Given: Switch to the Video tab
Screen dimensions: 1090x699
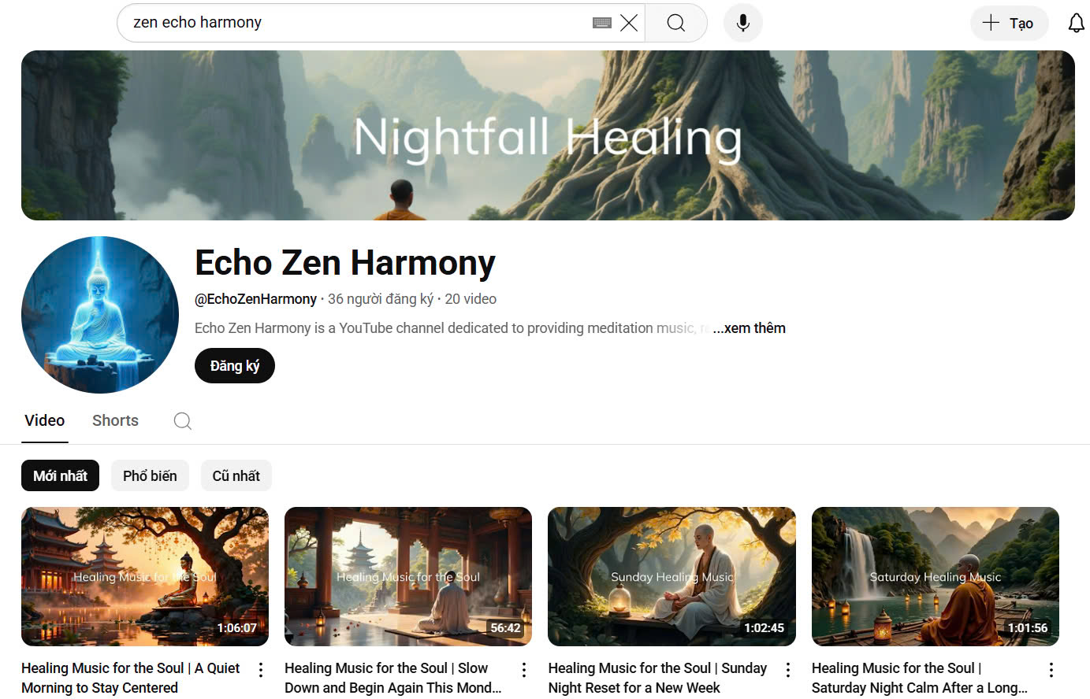Looking at the screenshot, I should point(45,420).
